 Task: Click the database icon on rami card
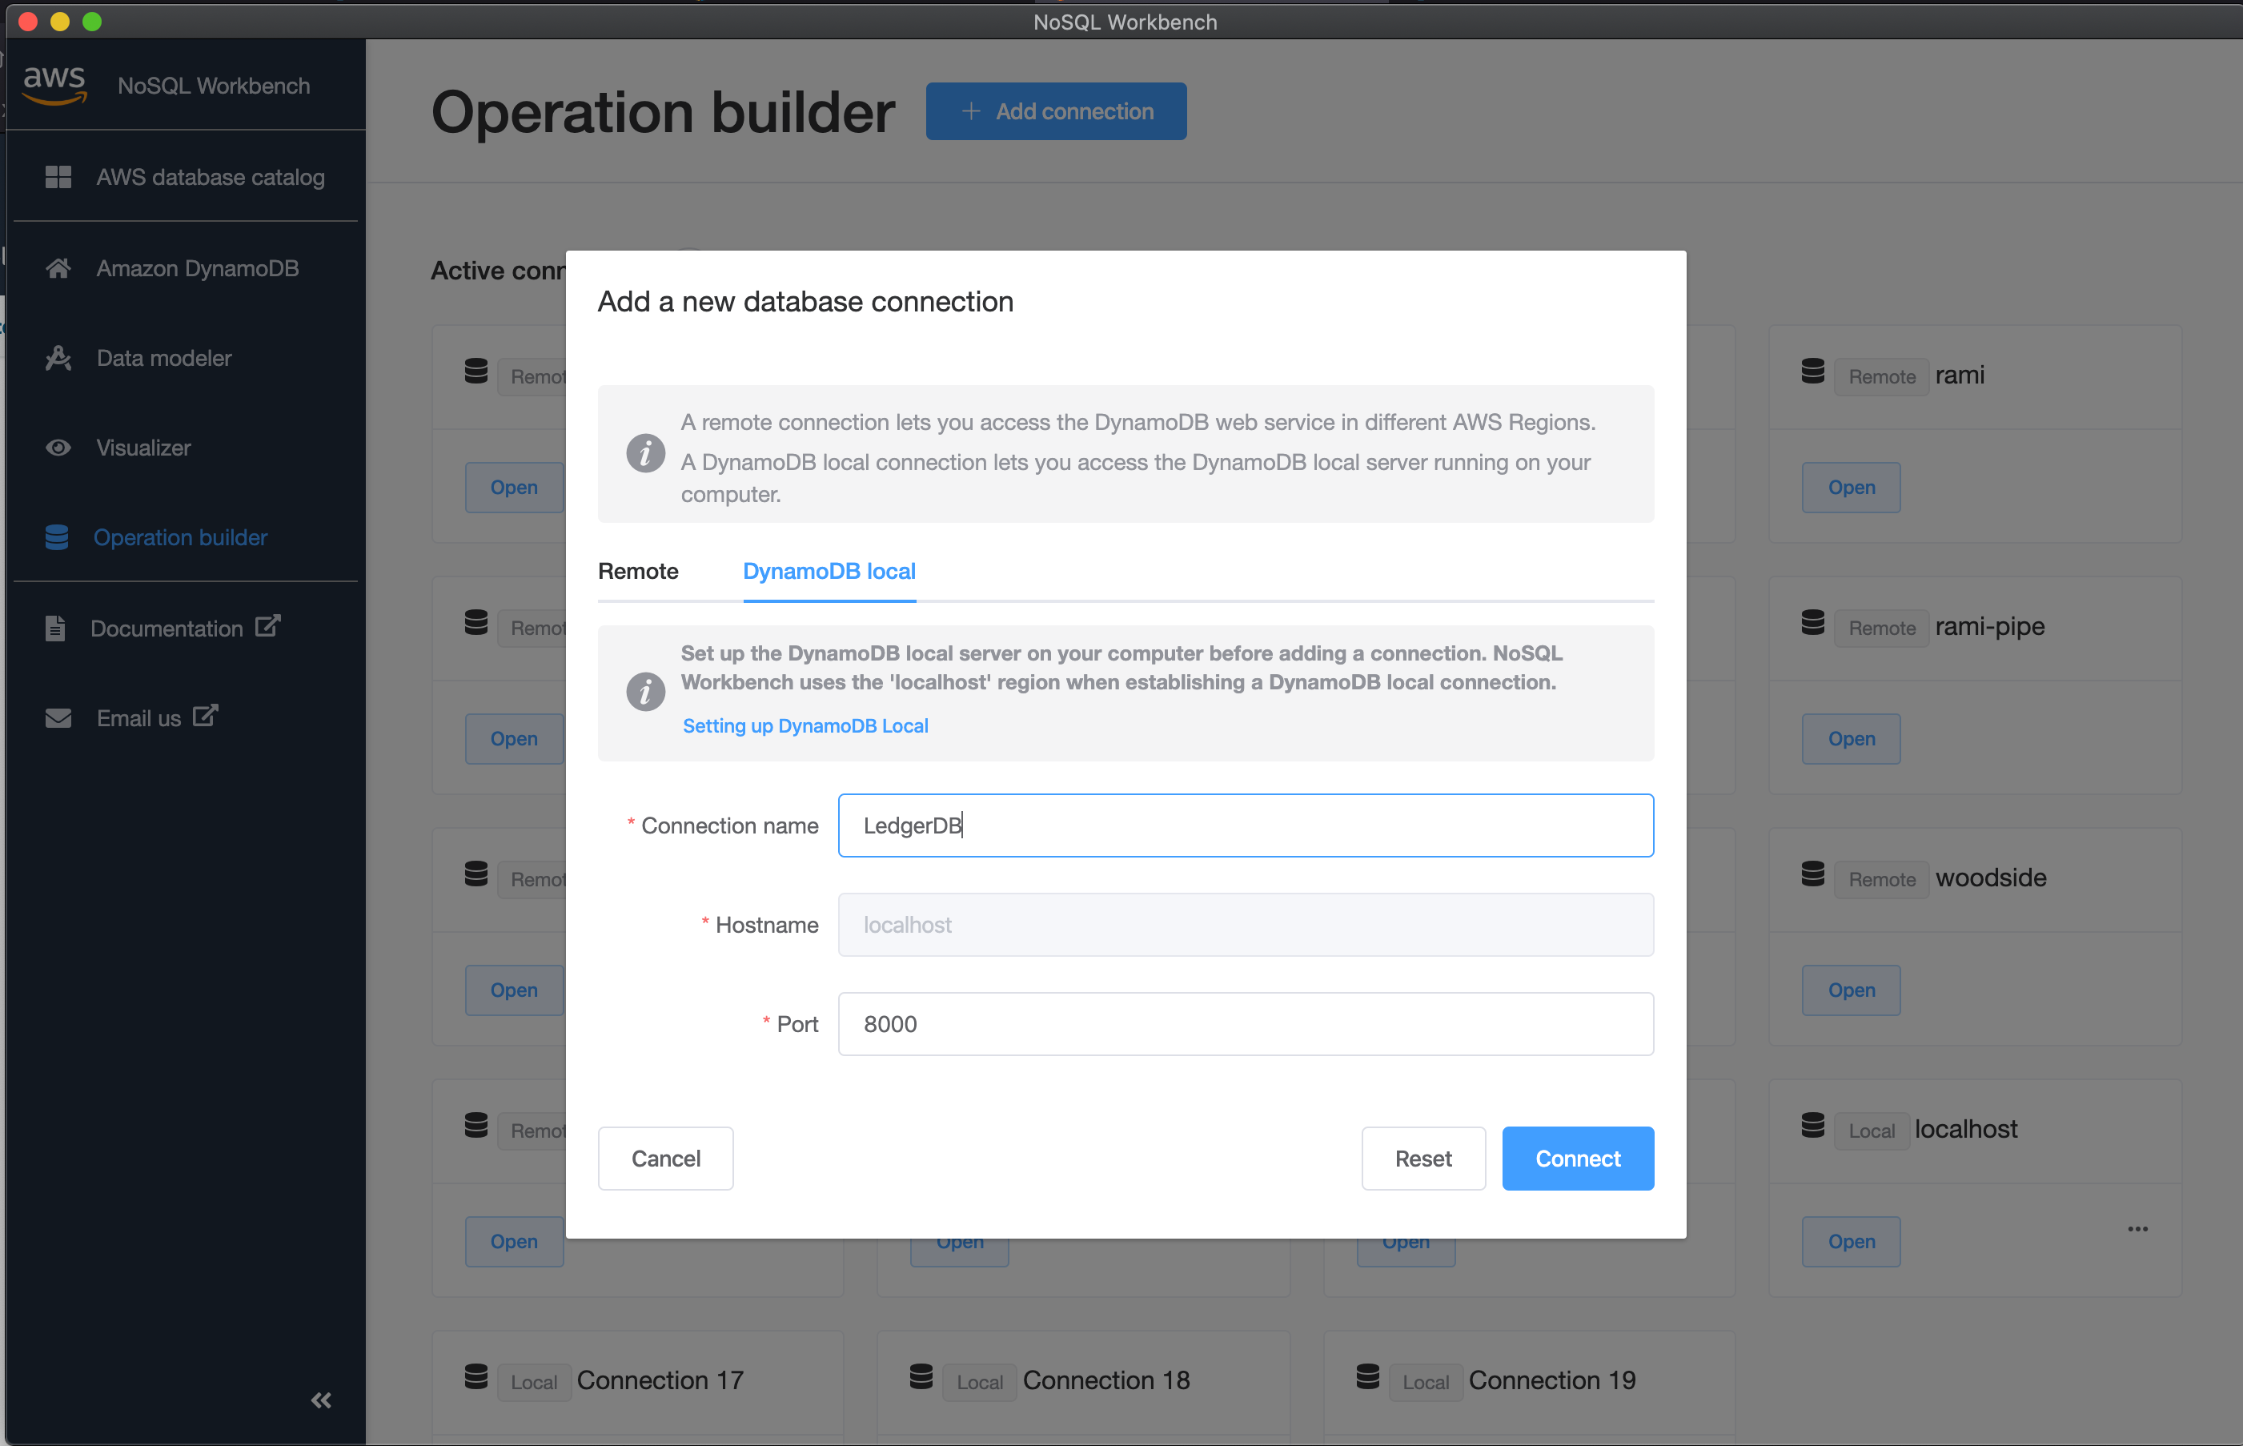point(1813,371)
